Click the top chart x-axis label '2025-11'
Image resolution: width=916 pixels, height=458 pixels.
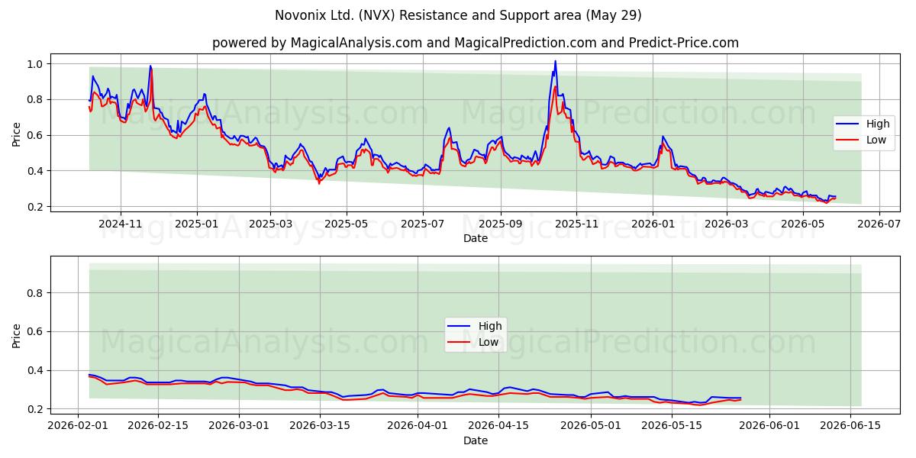click(x=577, y=224)
